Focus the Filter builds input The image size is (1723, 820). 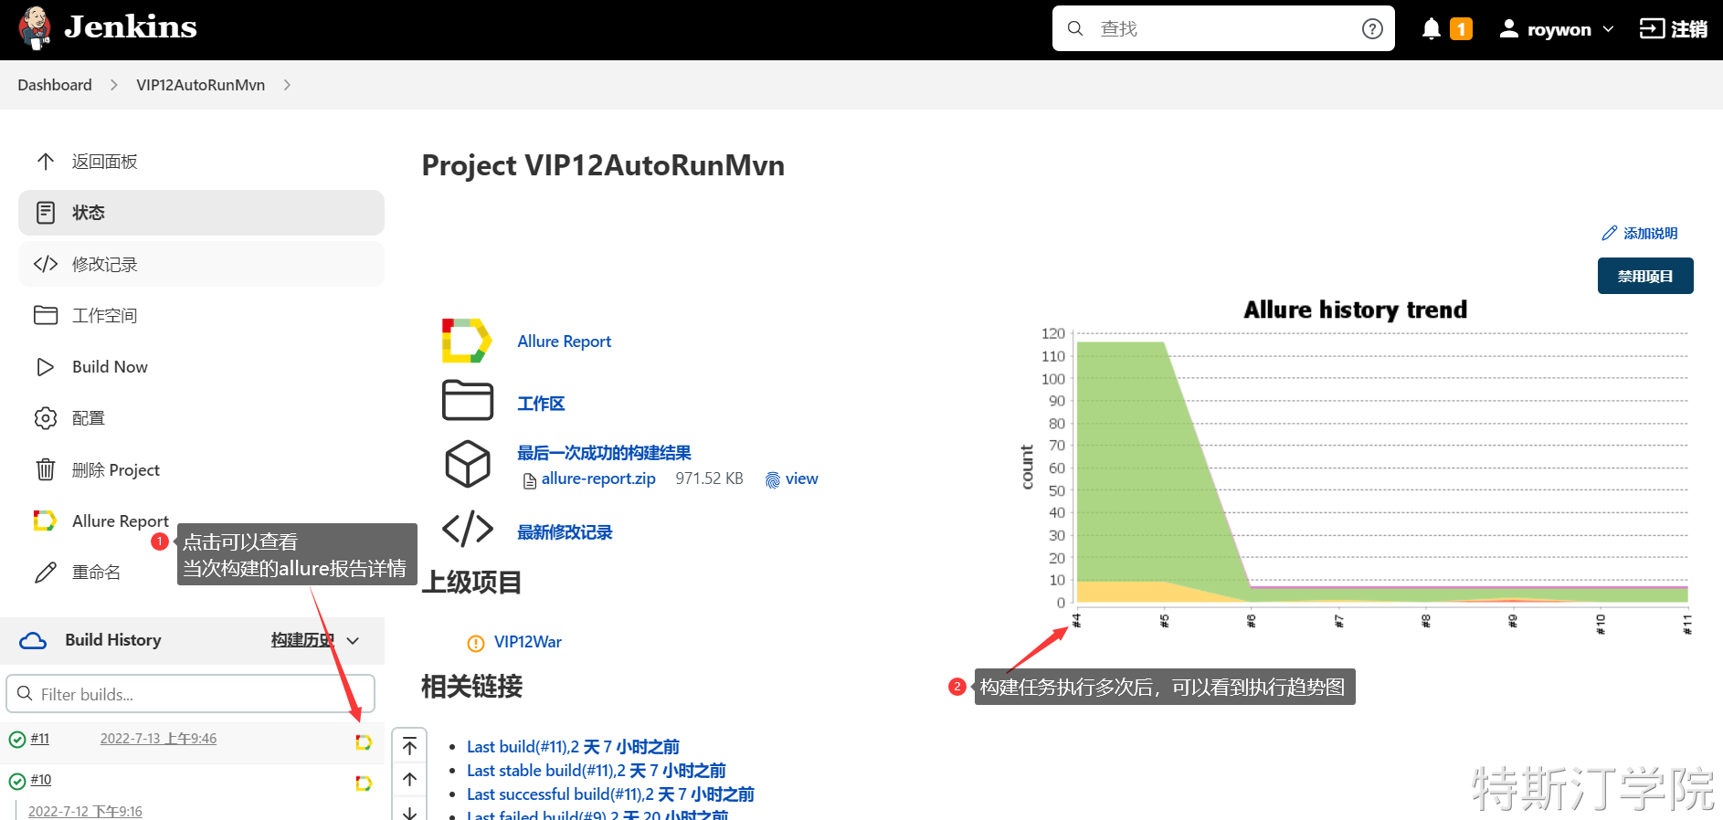pyautogui.click(x=190, y=694)
